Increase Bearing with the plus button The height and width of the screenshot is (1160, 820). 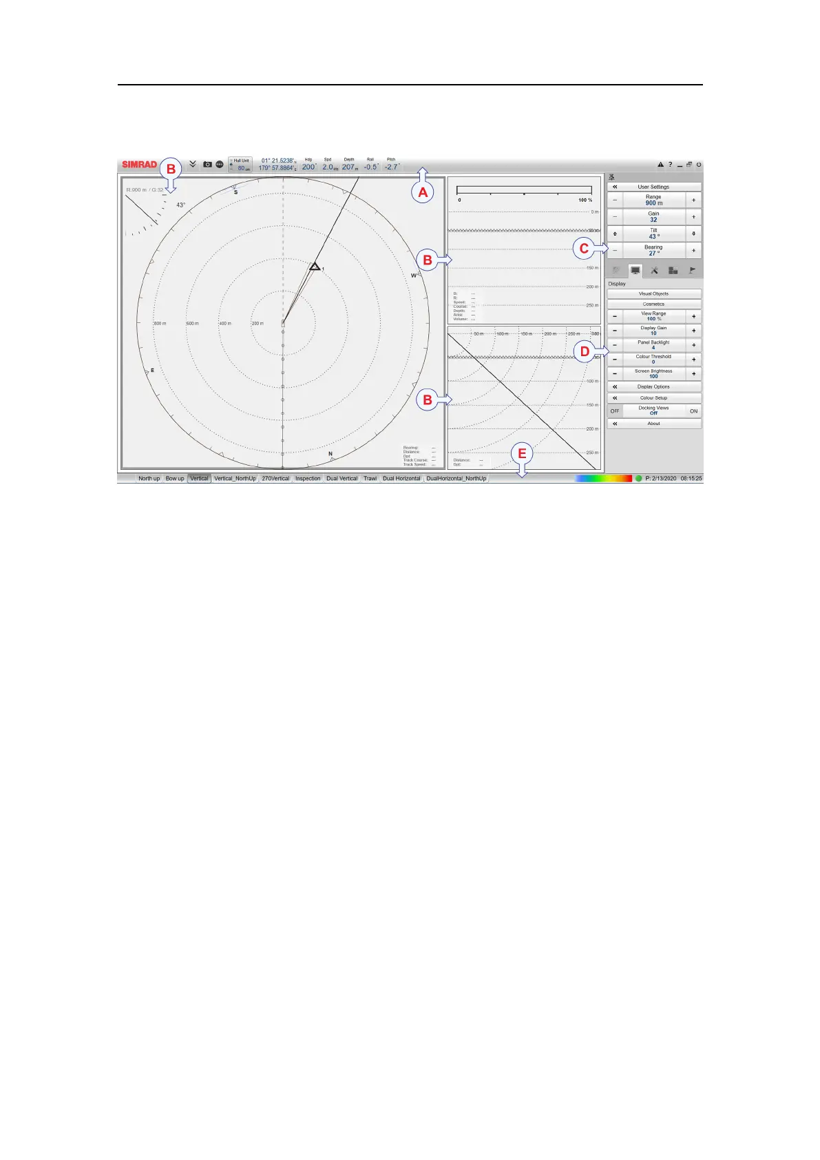pos(693,250)
